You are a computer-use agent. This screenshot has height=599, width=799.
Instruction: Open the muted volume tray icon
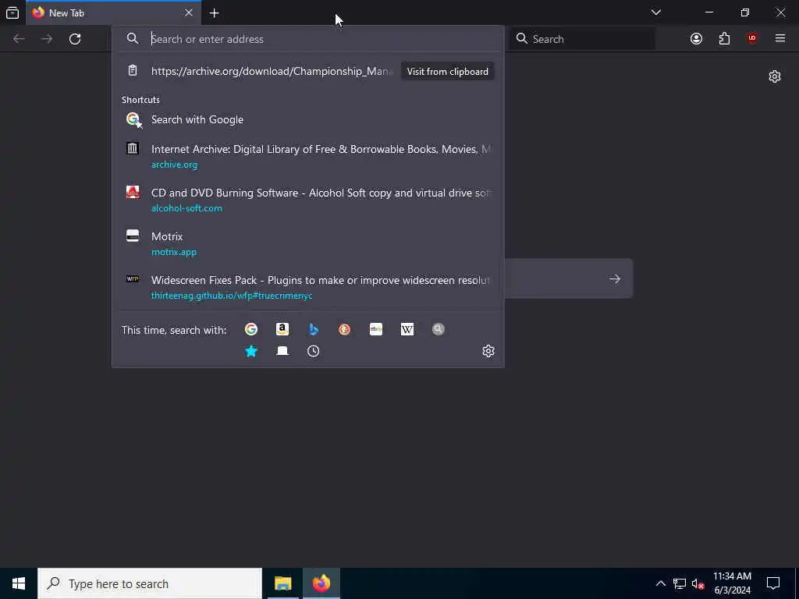pos(698,583)
